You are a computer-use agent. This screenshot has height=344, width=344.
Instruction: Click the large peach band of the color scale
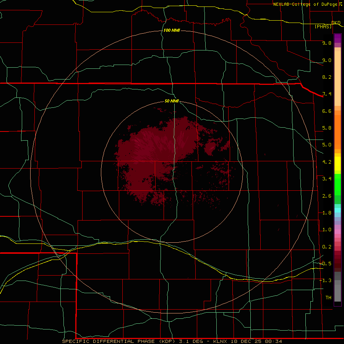[338, 78]
